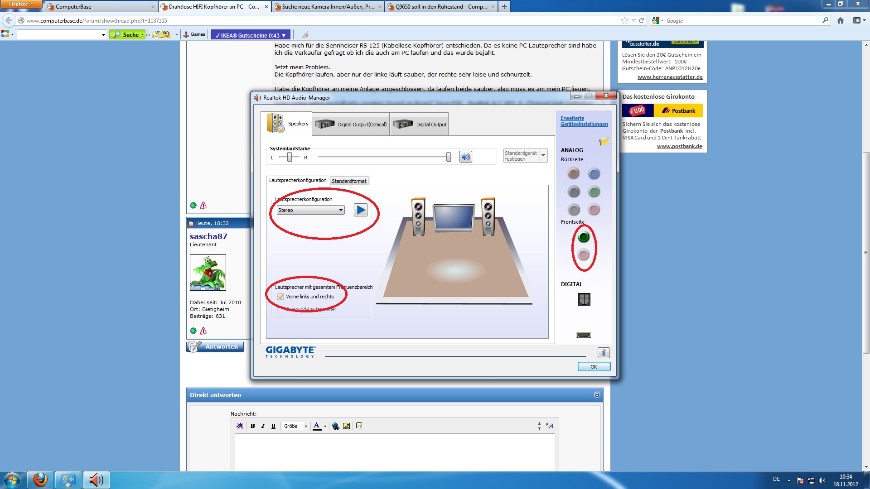Click the main system volume slider handle
870x489 pixels.
click(448, 157)
